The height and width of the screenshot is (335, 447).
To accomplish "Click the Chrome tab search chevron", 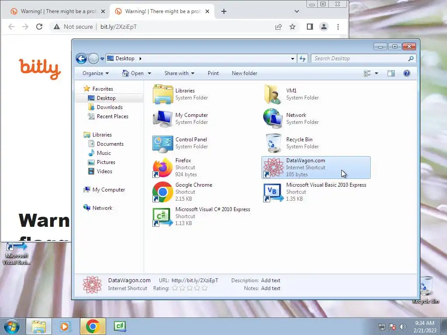I will pos(297,11).
